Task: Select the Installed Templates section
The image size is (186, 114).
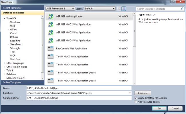Action: click(22, 13)
